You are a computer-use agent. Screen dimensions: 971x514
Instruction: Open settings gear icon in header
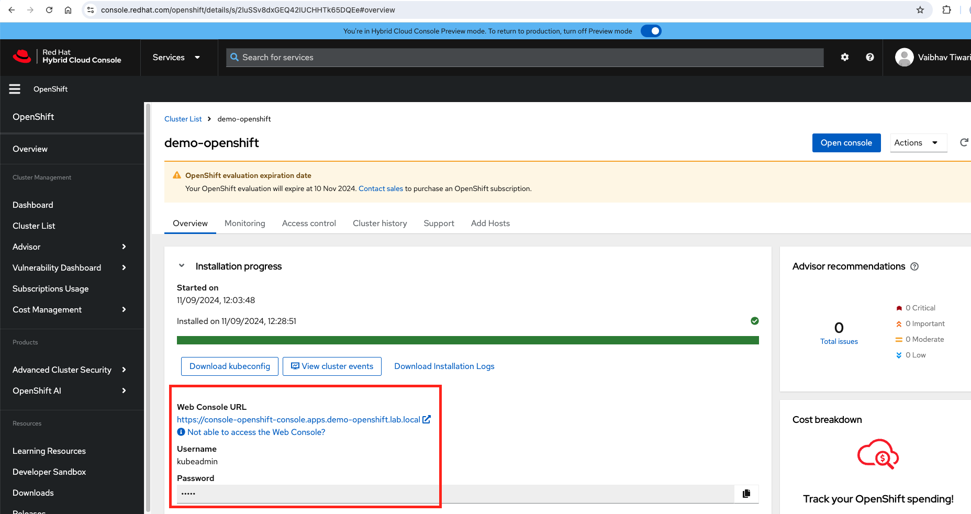845,57
